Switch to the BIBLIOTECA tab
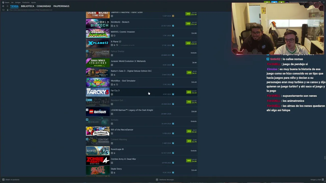326x183 pixels. pos(28,6)
